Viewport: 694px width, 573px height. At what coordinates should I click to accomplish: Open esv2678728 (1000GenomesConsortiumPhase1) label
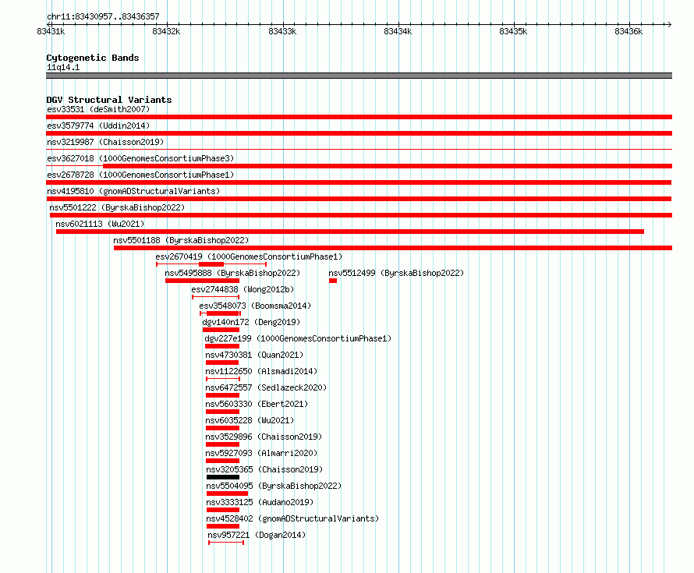coord(140,175)
